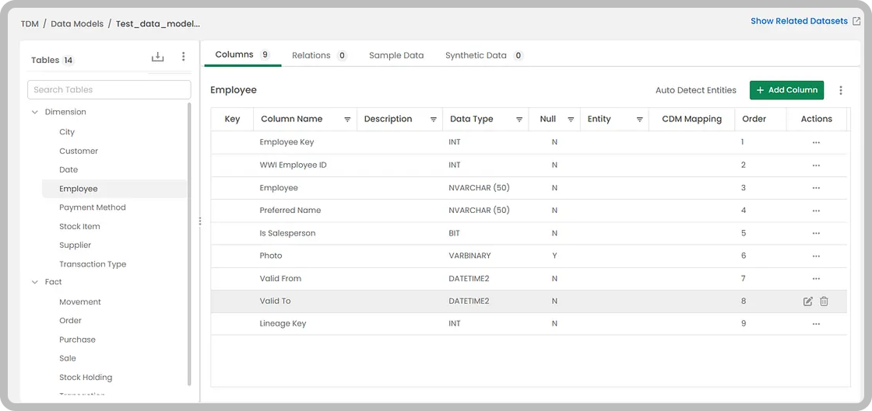Switch to the Columns tab
Viewport: 872px width, 411px height.
coord(242,55)
